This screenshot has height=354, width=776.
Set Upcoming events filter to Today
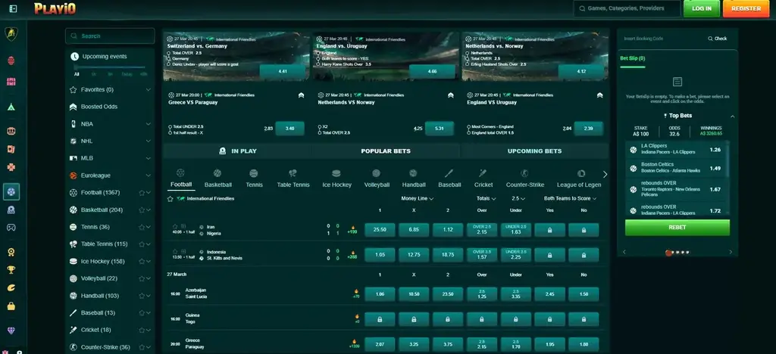127,74
